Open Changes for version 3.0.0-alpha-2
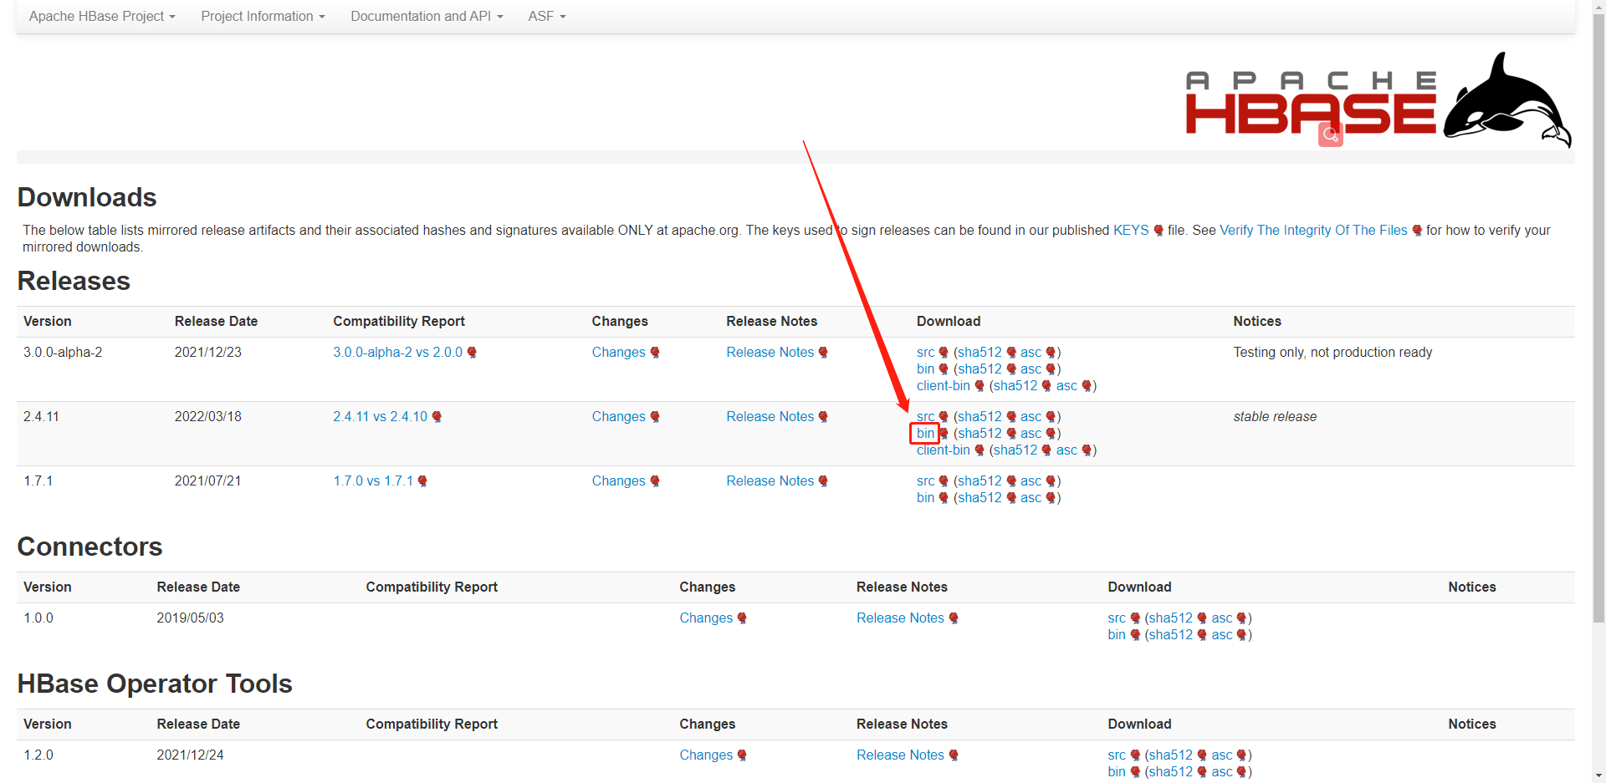The width and height of the screenshot is (1606, 783). point(618,352)
